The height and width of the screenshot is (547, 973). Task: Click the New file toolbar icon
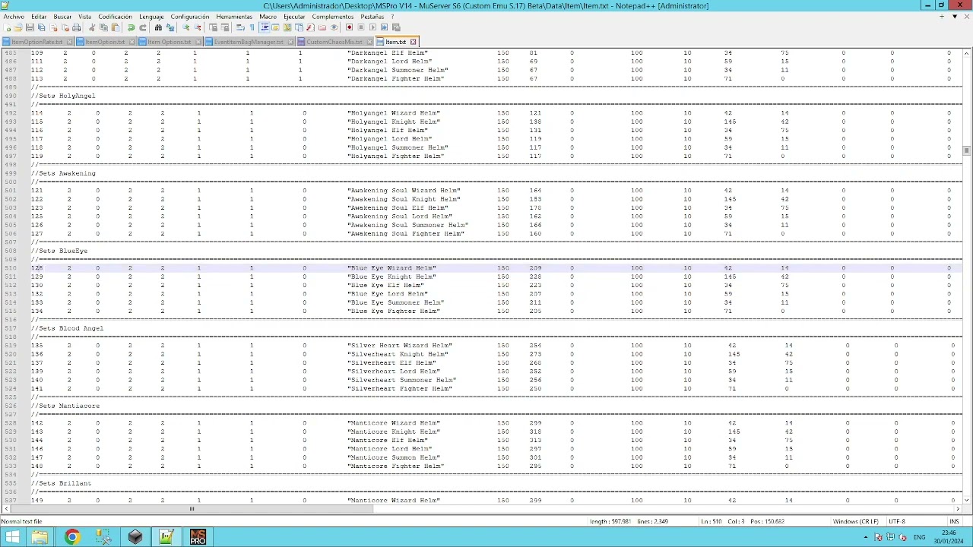[x=7, y=27]
